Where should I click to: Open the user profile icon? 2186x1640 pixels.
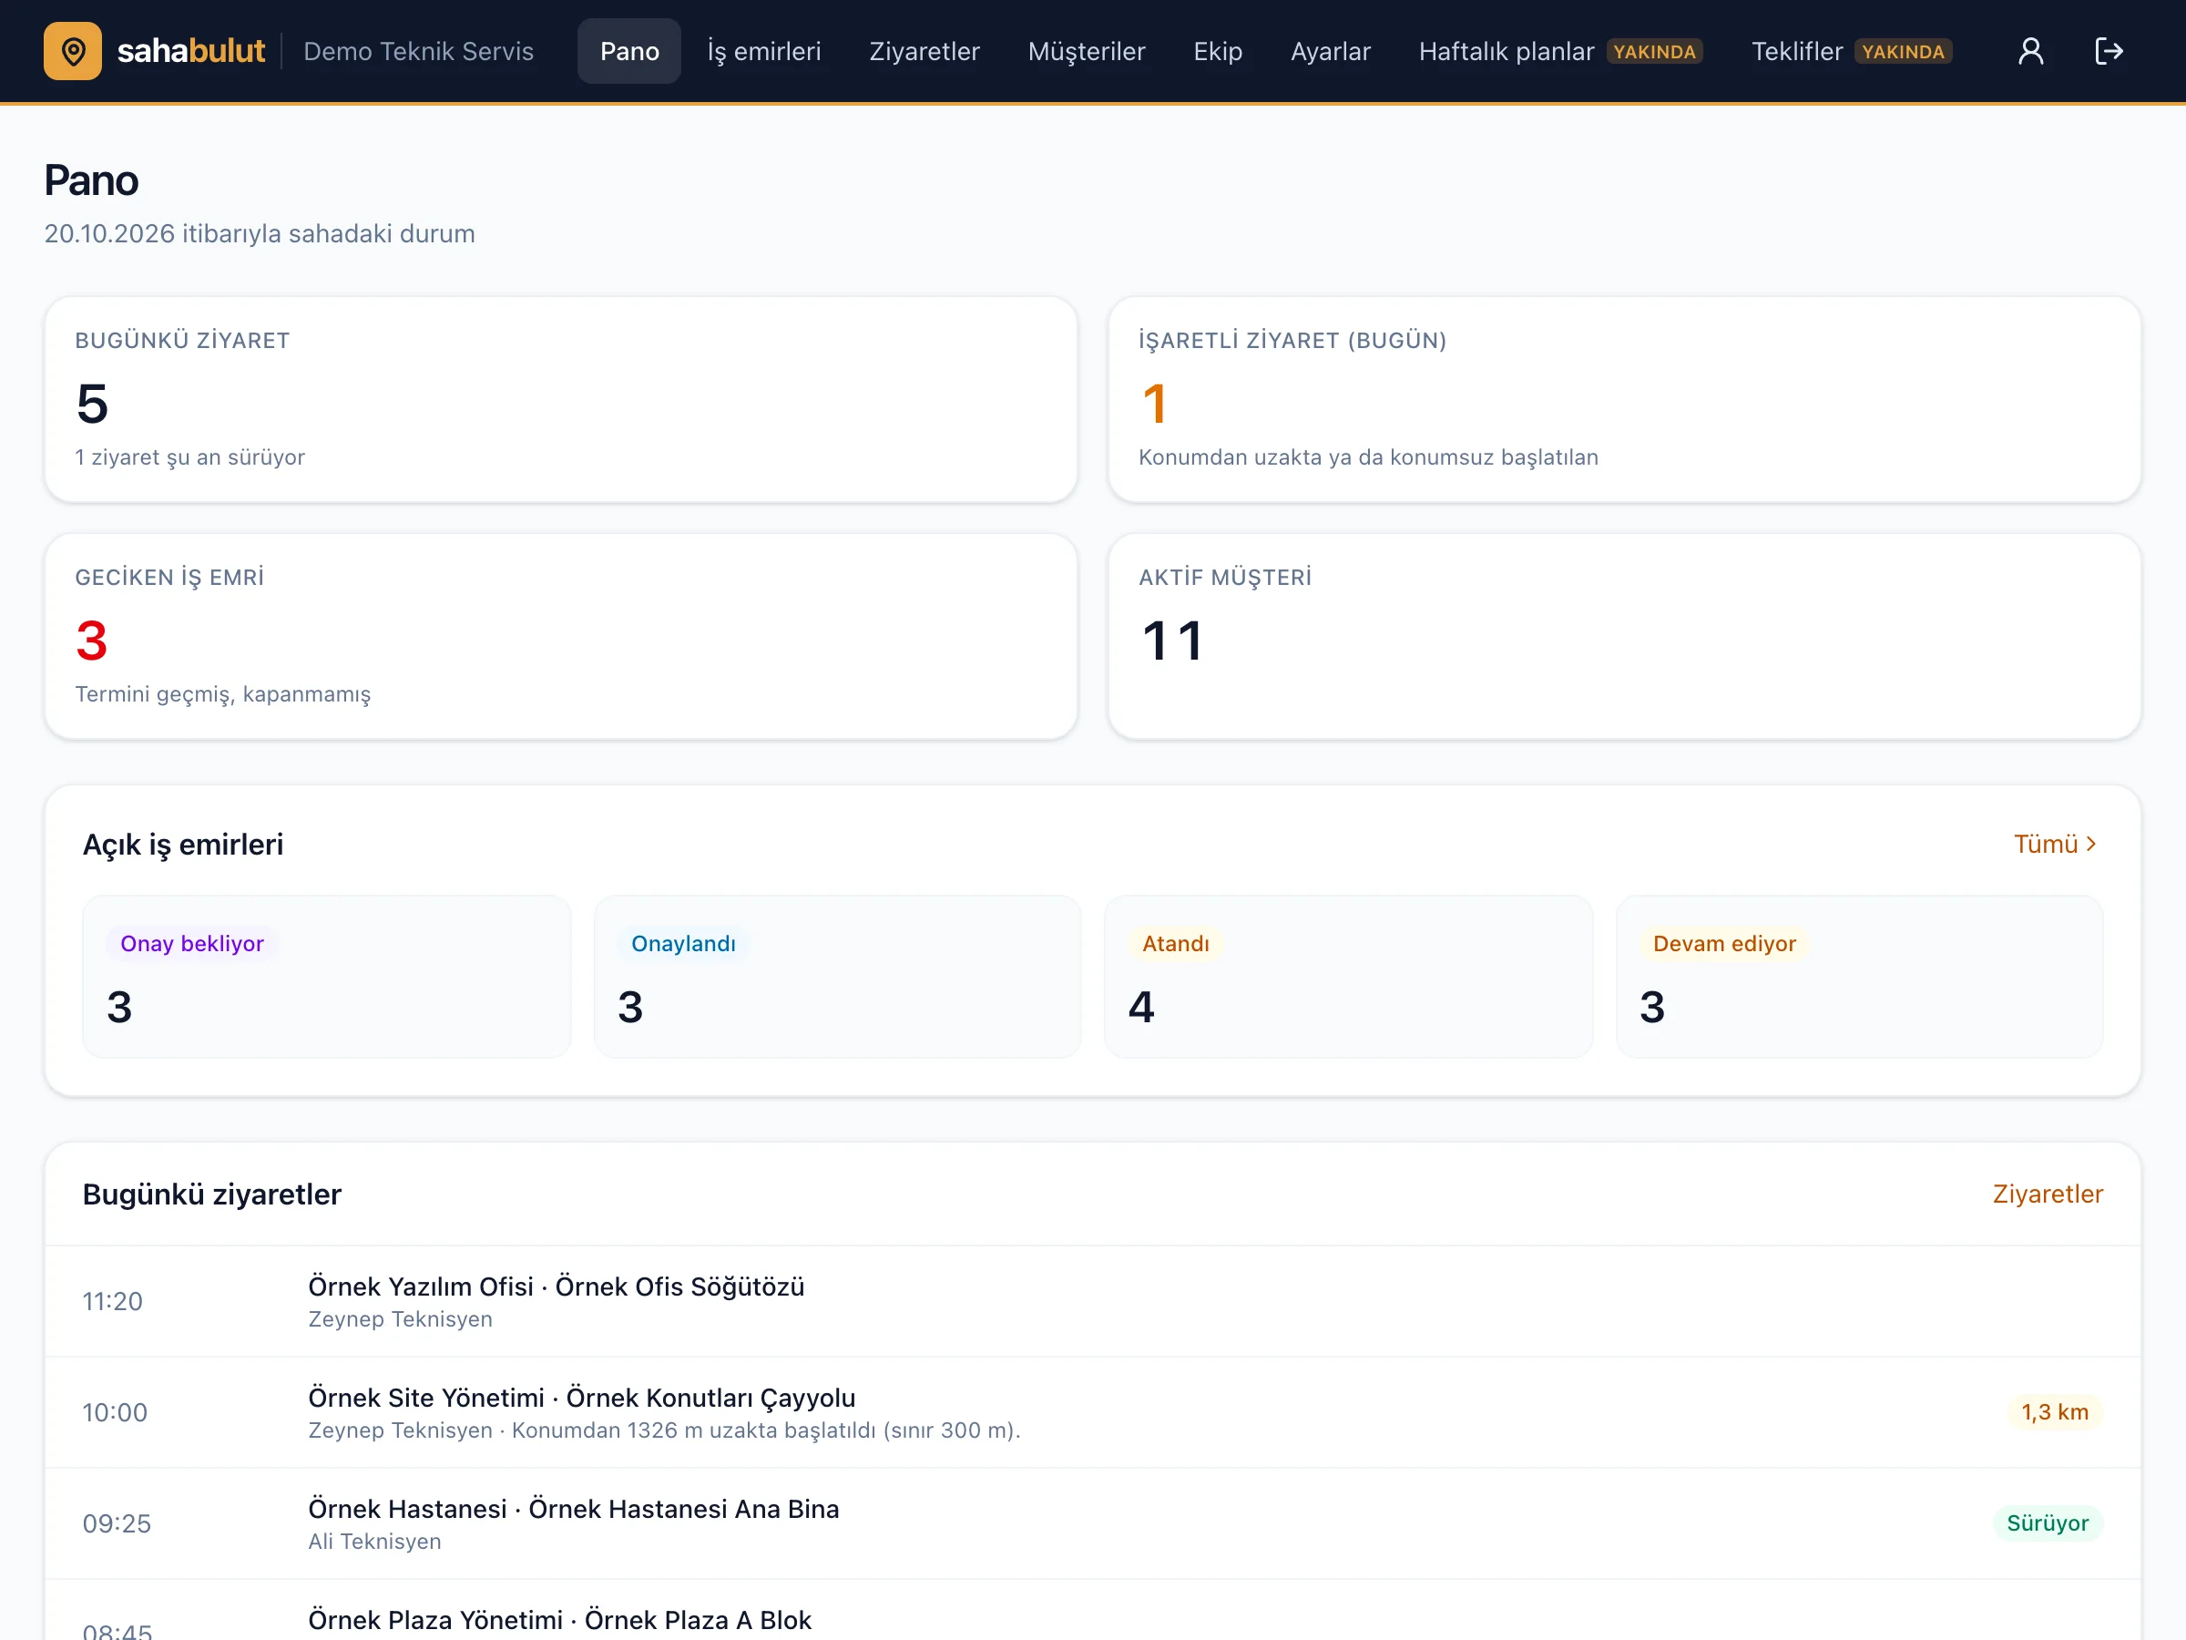2030,50
